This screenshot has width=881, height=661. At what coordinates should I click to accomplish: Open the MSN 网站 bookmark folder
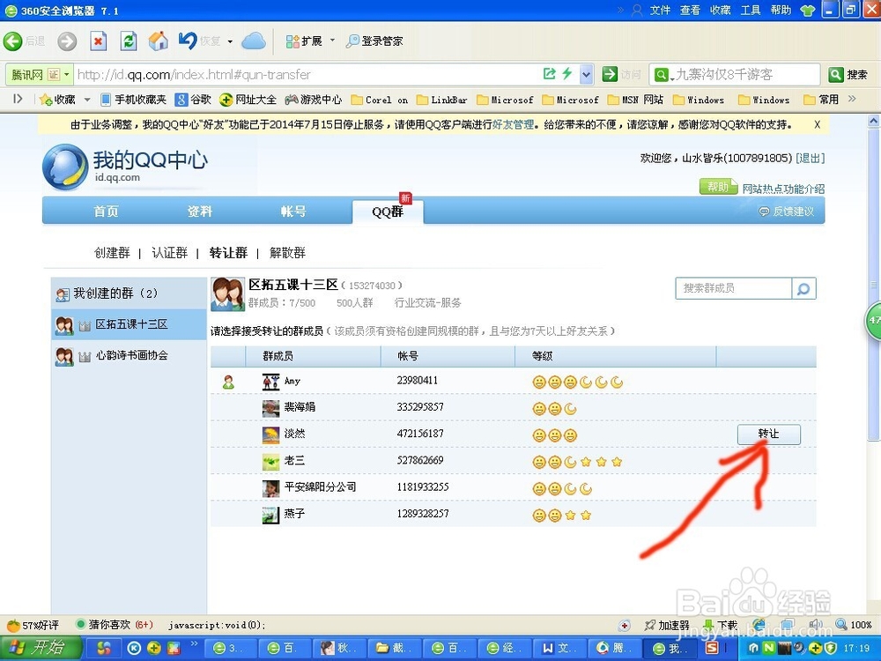(635, 100)
